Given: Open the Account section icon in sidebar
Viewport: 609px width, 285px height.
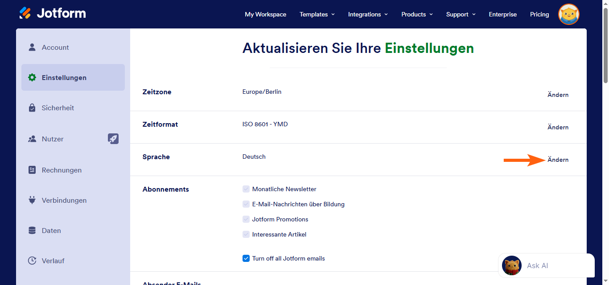Looking at the screenshot, I should (x=32, y=47).
